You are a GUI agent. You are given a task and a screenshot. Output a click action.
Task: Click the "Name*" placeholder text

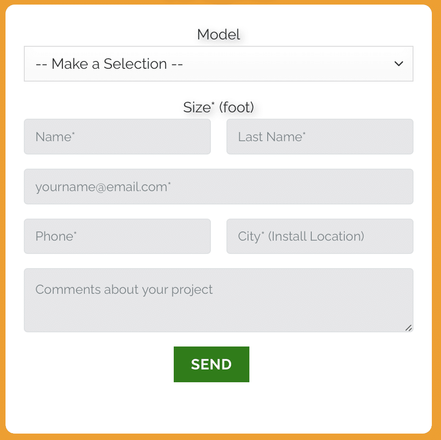tap(55, 137)
